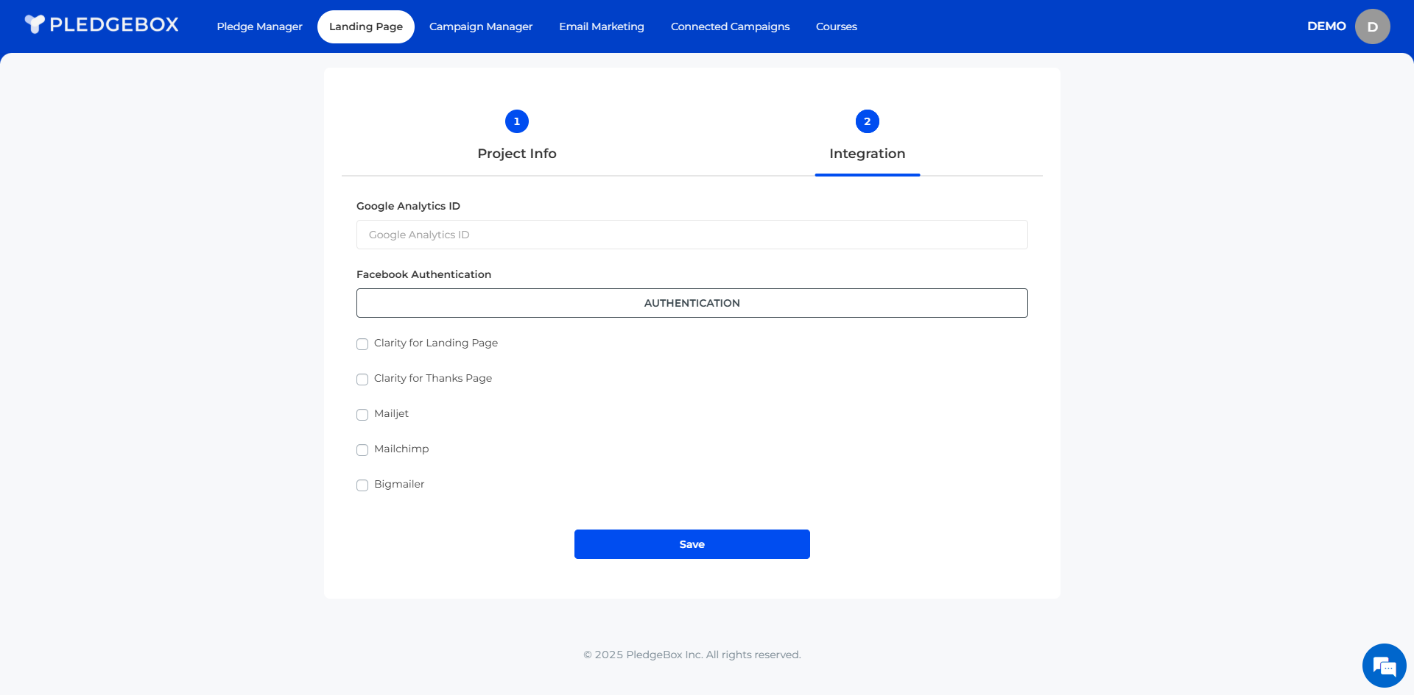Tick the Mailchimp checkbox

362,450
